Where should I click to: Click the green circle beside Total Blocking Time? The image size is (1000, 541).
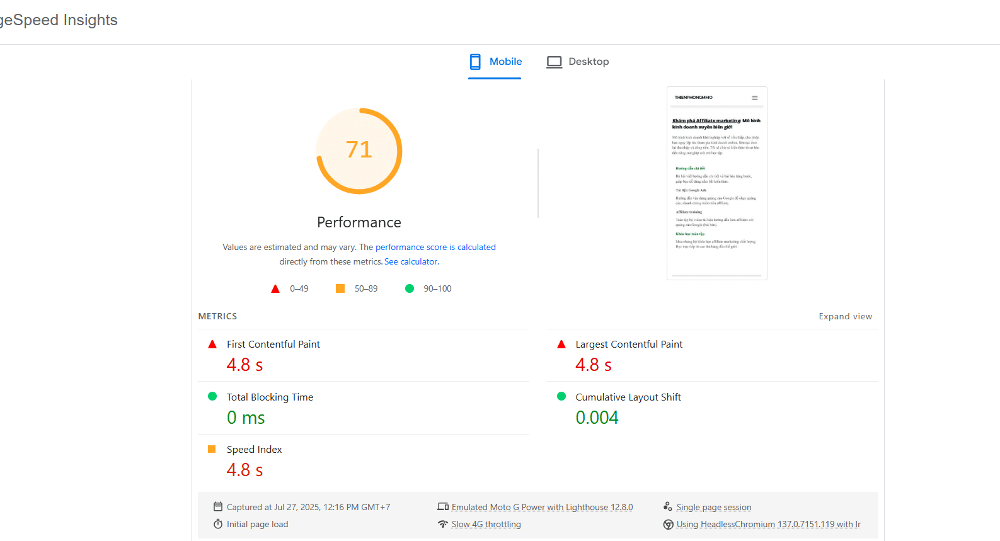pyautogui.click(x=212, y=397)
